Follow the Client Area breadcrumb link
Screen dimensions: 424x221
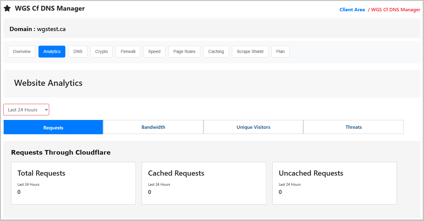352,10
